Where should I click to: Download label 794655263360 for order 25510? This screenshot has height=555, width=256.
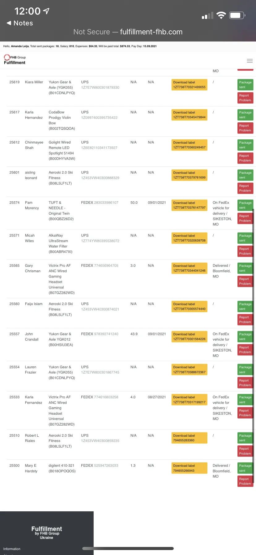[x=189, y=438]
